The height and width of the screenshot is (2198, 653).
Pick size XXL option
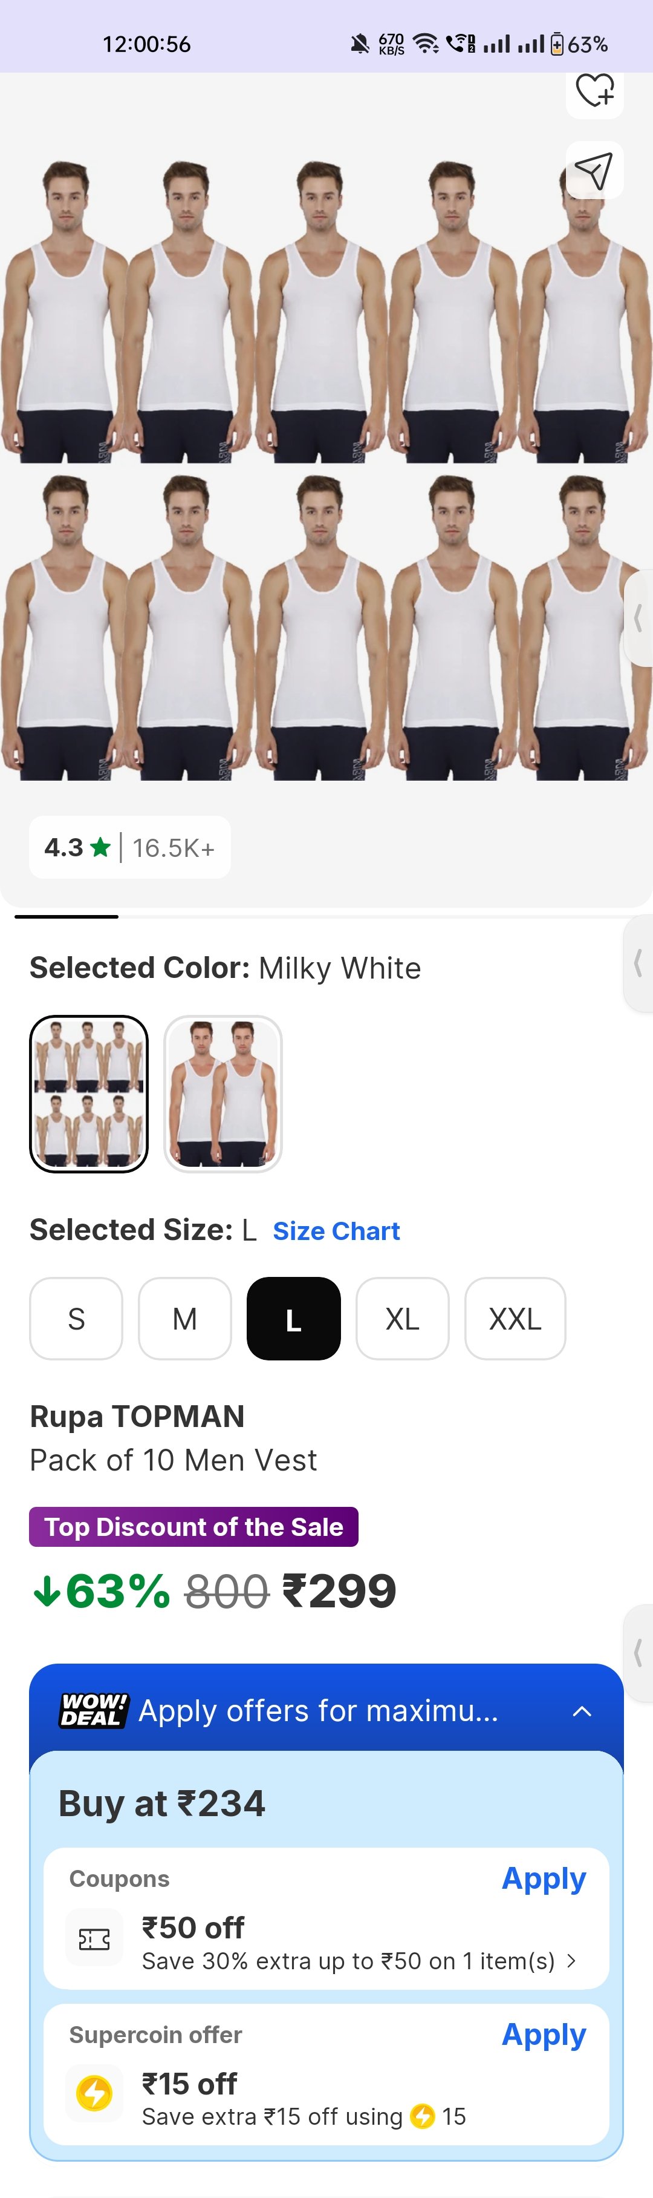[515, 1318]
